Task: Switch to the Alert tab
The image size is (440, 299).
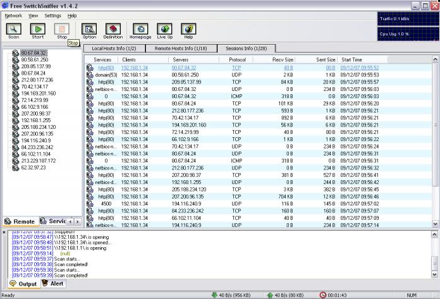Action: (x=53, y=284)
